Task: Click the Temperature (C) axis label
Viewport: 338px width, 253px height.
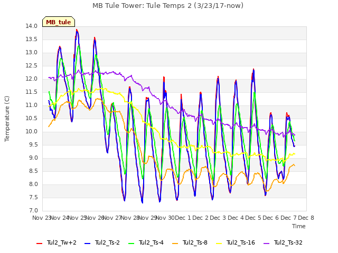Action: point(7,119)
